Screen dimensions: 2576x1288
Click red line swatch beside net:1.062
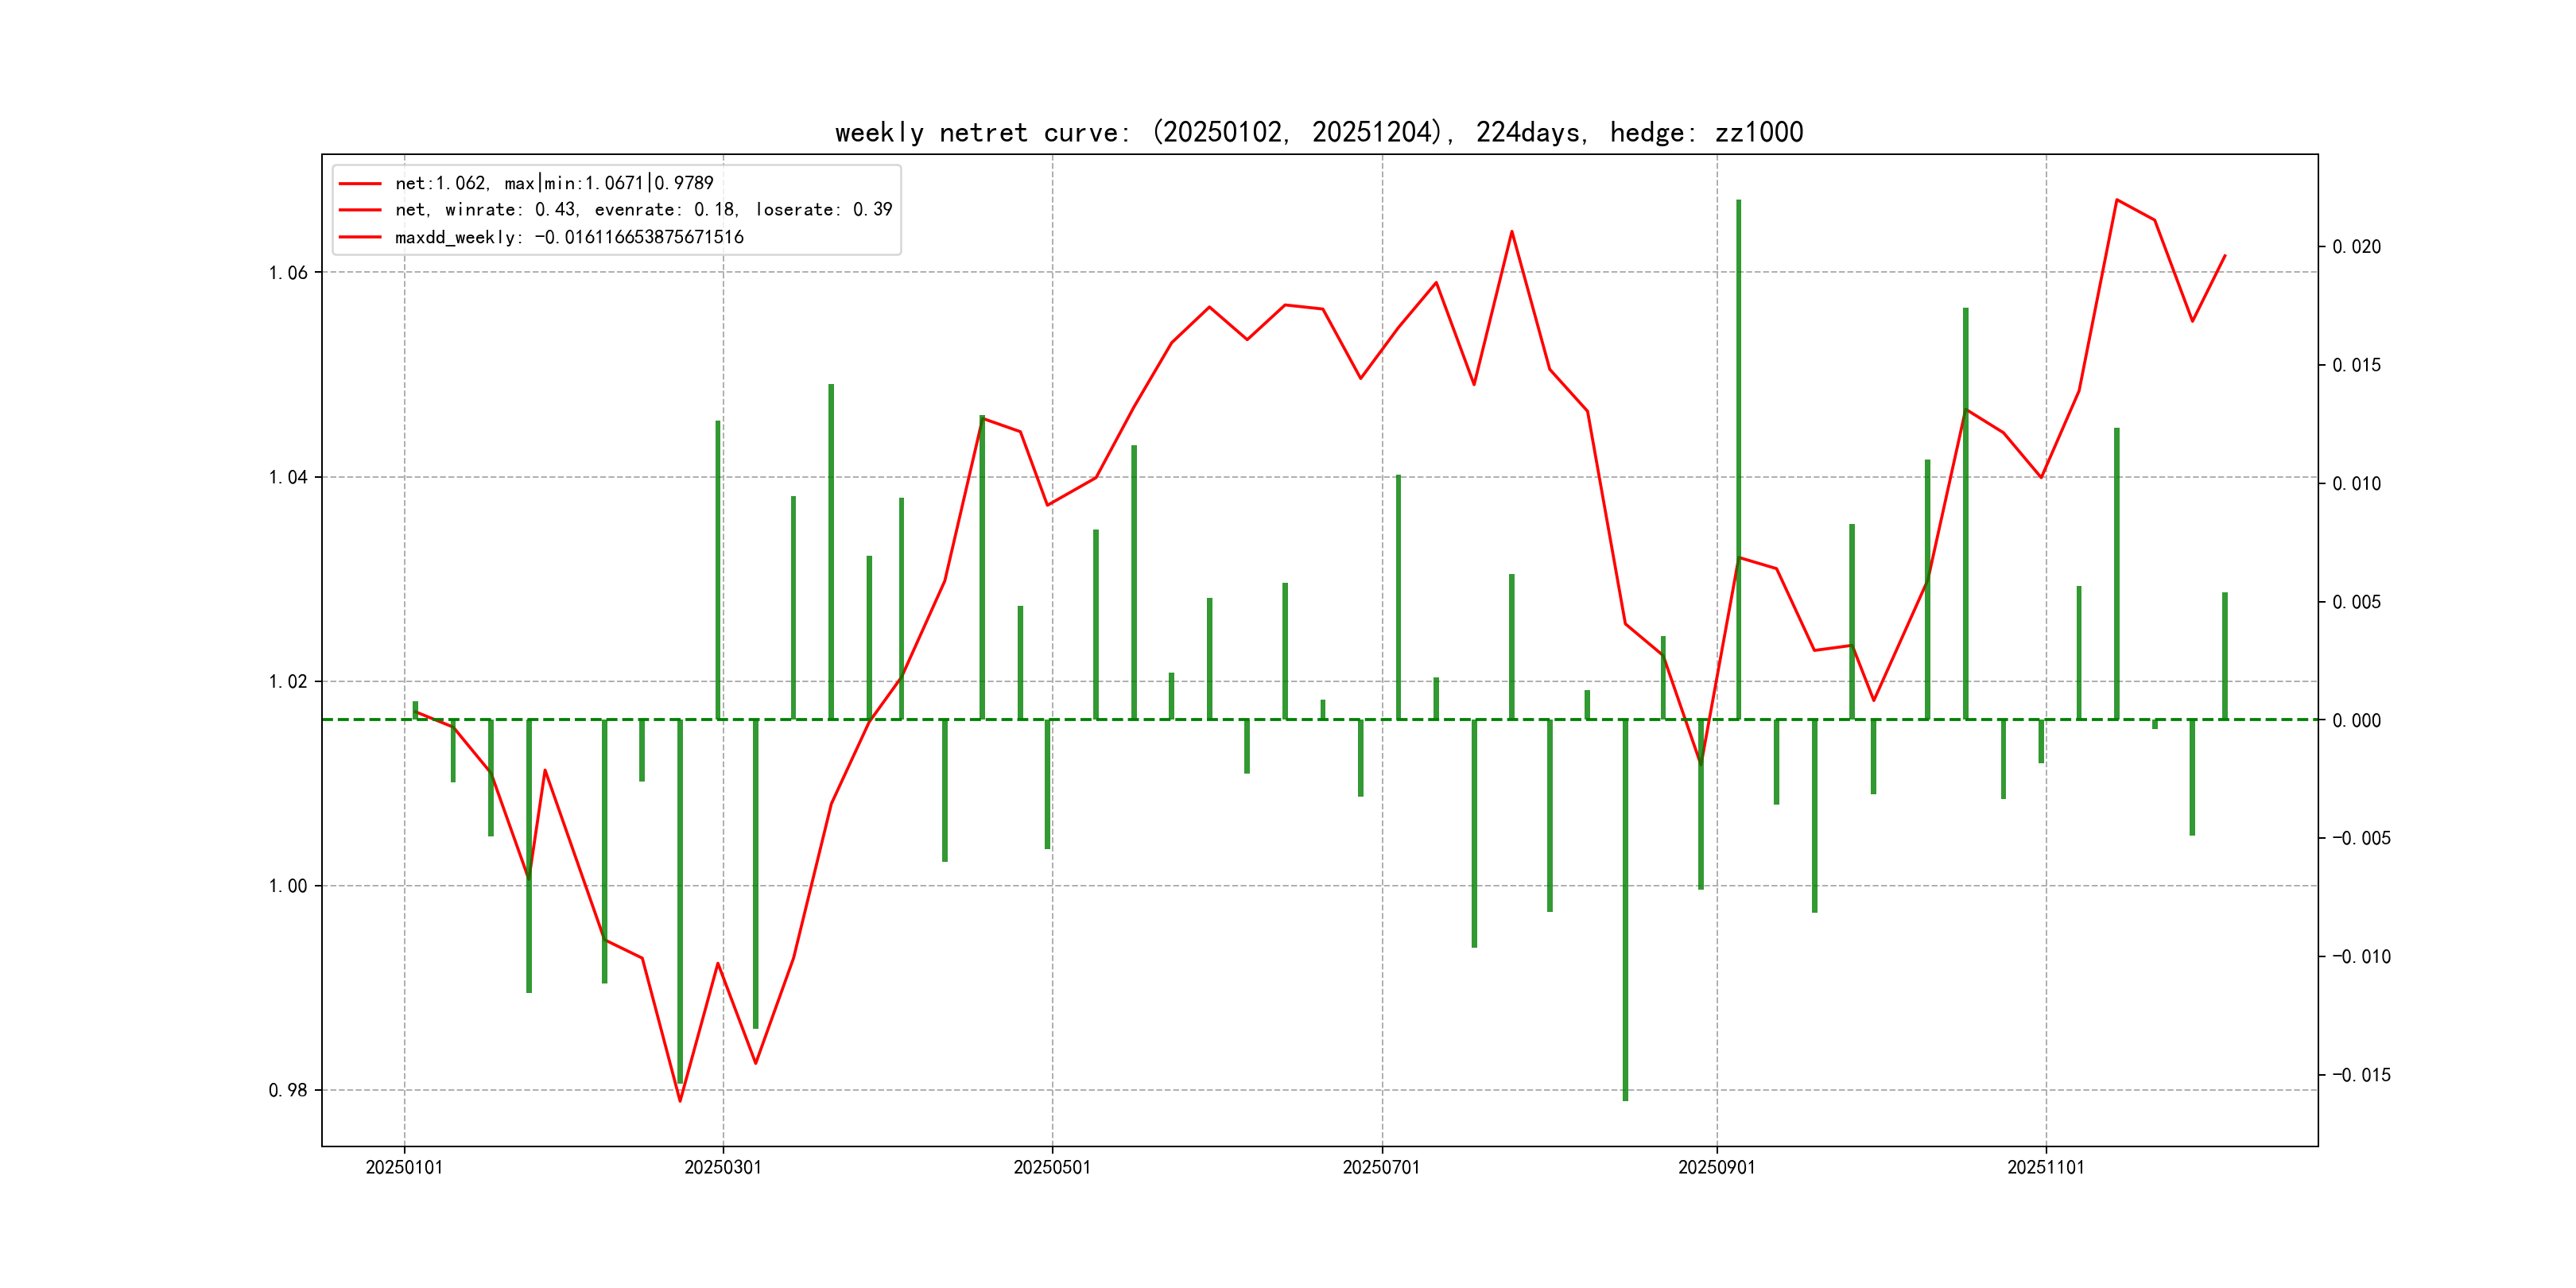(360, 184)
